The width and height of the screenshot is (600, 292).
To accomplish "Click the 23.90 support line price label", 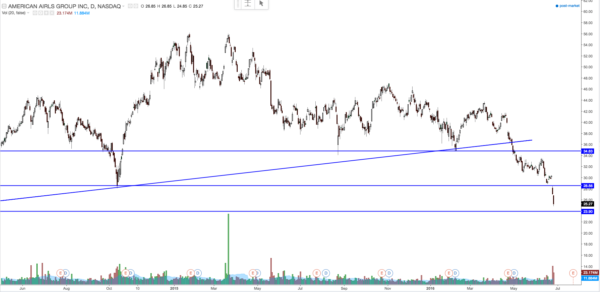I will tap(587, 211).
